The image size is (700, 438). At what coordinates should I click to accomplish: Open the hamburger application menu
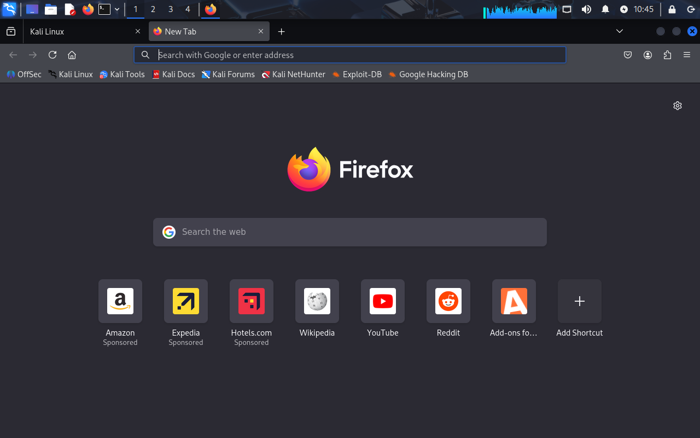click(x=687, y=55)
